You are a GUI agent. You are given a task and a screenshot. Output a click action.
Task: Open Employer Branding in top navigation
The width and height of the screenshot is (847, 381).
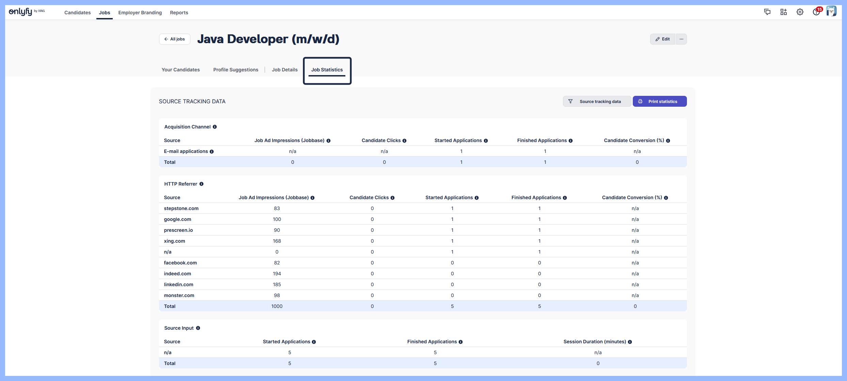[x=140, y=13]
